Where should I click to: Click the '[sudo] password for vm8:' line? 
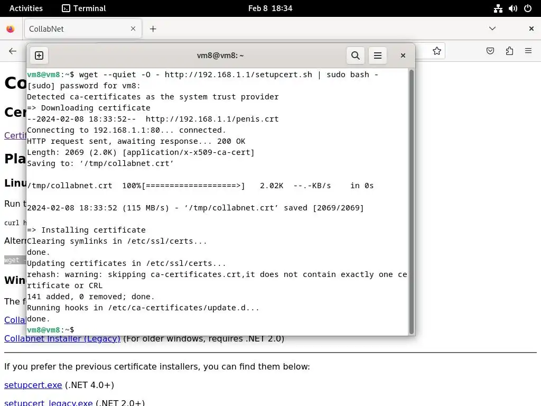click(84, 86)
